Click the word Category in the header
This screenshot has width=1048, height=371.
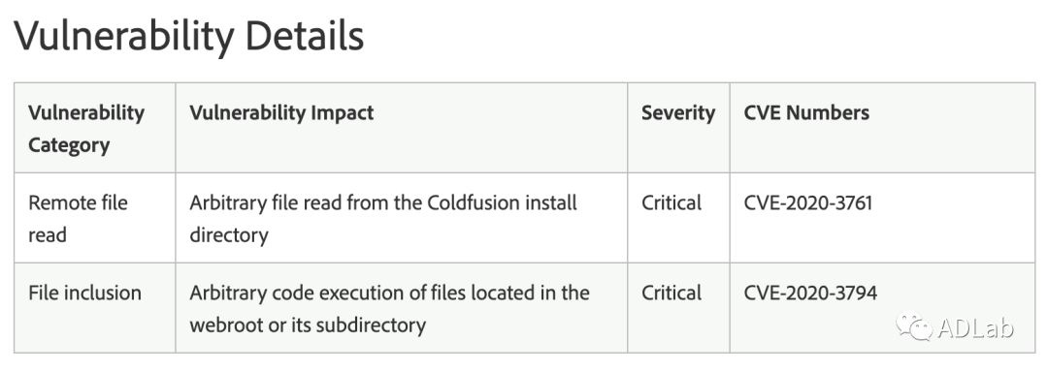tap(69, 145)
